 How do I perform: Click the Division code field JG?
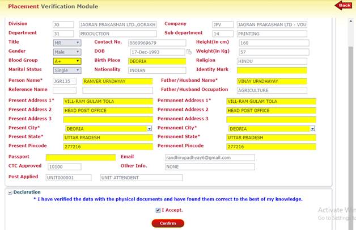[63, 24]
